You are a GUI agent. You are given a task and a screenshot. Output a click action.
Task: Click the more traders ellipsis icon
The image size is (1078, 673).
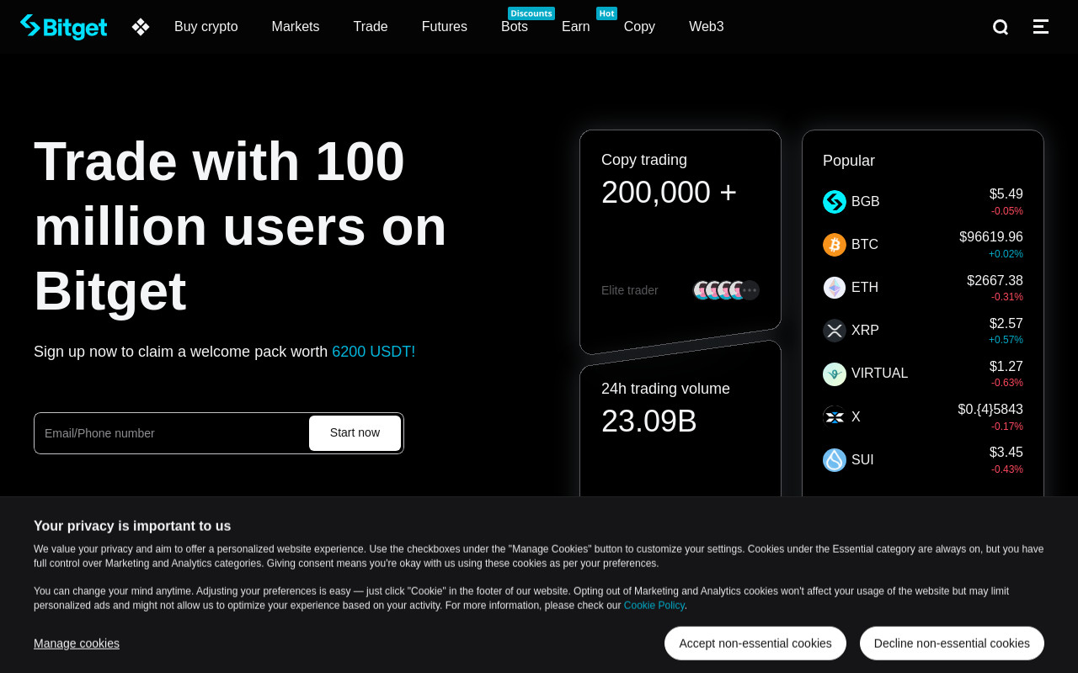[750, 290]
